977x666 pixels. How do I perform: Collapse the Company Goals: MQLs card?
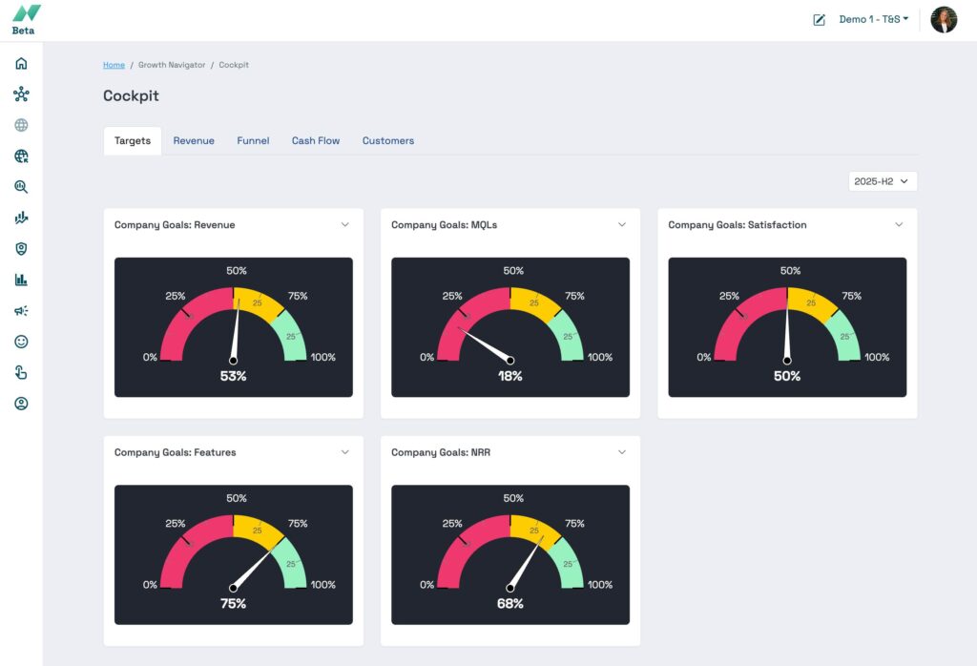pyautogui.click(x=622, y=225)
